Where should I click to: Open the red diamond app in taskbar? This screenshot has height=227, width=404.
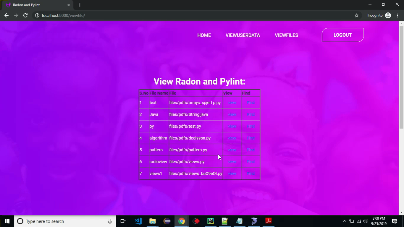pyautogui.click(x=196, y=221)
